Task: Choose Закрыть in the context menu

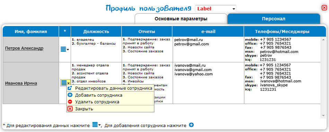Action: (110, 109)
